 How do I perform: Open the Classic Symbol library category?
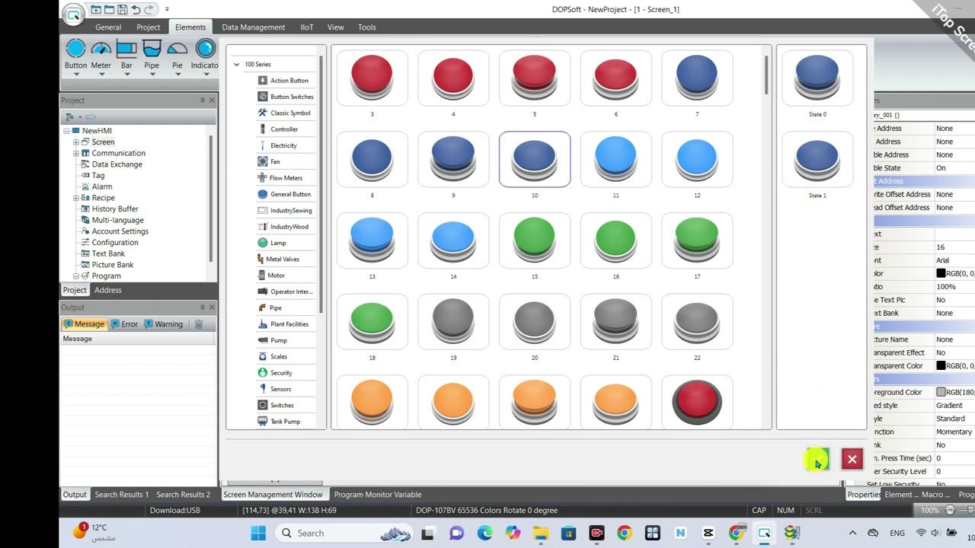[x=284, y=113]
